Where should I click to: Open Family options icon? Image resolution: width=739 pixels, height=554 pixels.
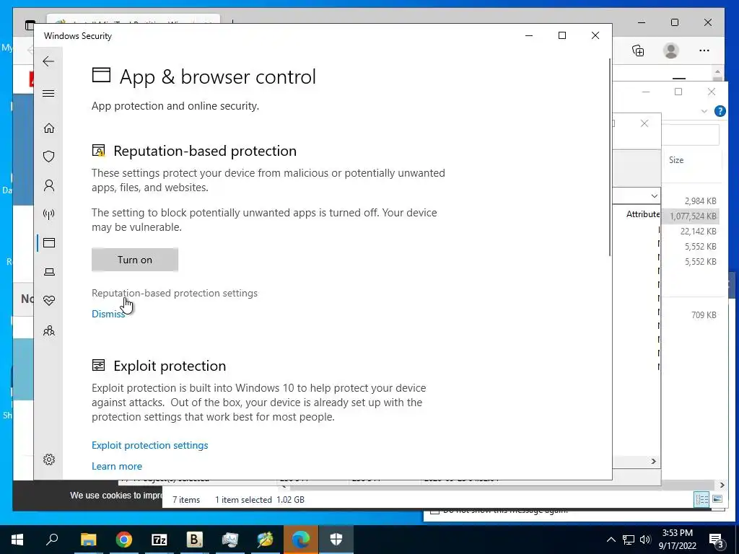[x=49, y=330]
